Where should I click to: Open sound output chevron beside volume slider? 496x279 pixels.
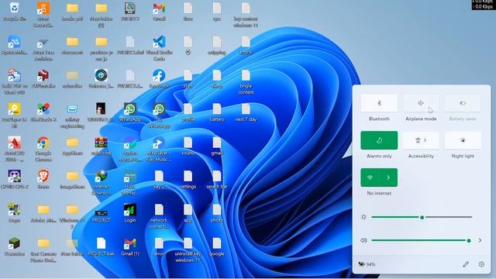(x=480, y=240)
